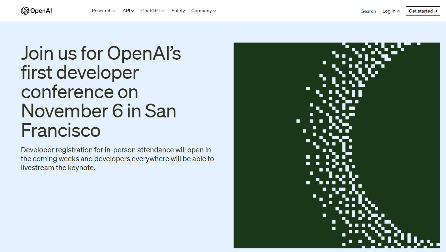The width and height of the screenshot is (446, 252).
Task: Click the OpenAI logo icon
Action: (x=25, y=11)
